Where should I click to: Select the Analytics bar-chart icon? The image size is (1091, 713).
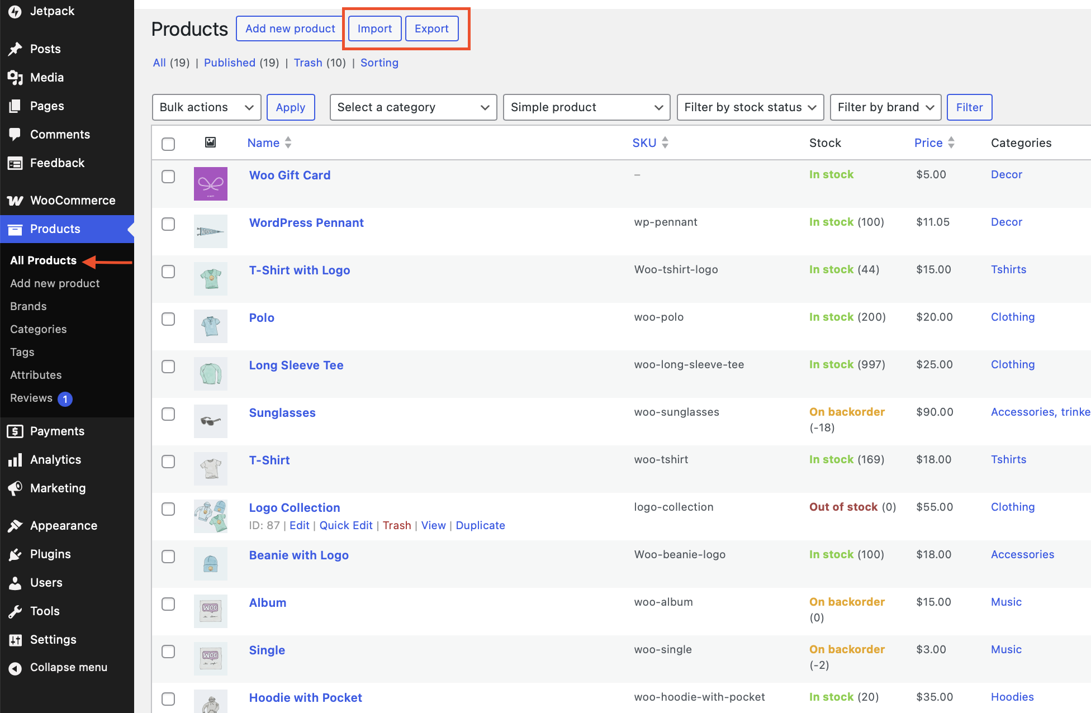pyautogui.click(x=15, y=459)
